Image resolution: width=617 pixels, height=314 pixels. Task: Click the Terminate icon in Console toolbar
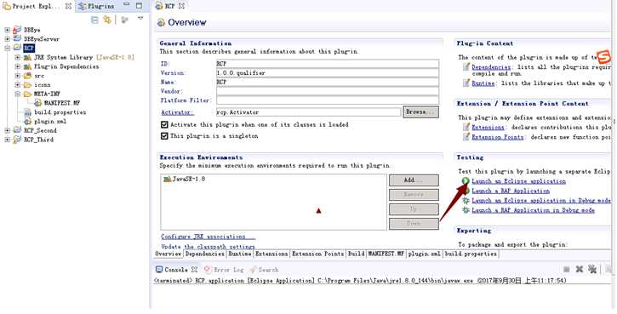pyautogui.click(x=566, y=270)
